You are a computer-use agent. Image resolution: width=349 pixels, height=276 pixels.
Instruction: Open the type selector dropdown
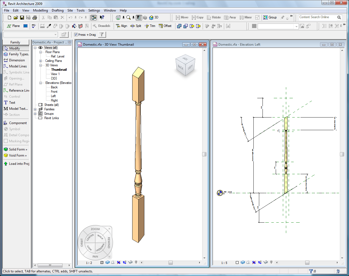click(x=55, y=34)
